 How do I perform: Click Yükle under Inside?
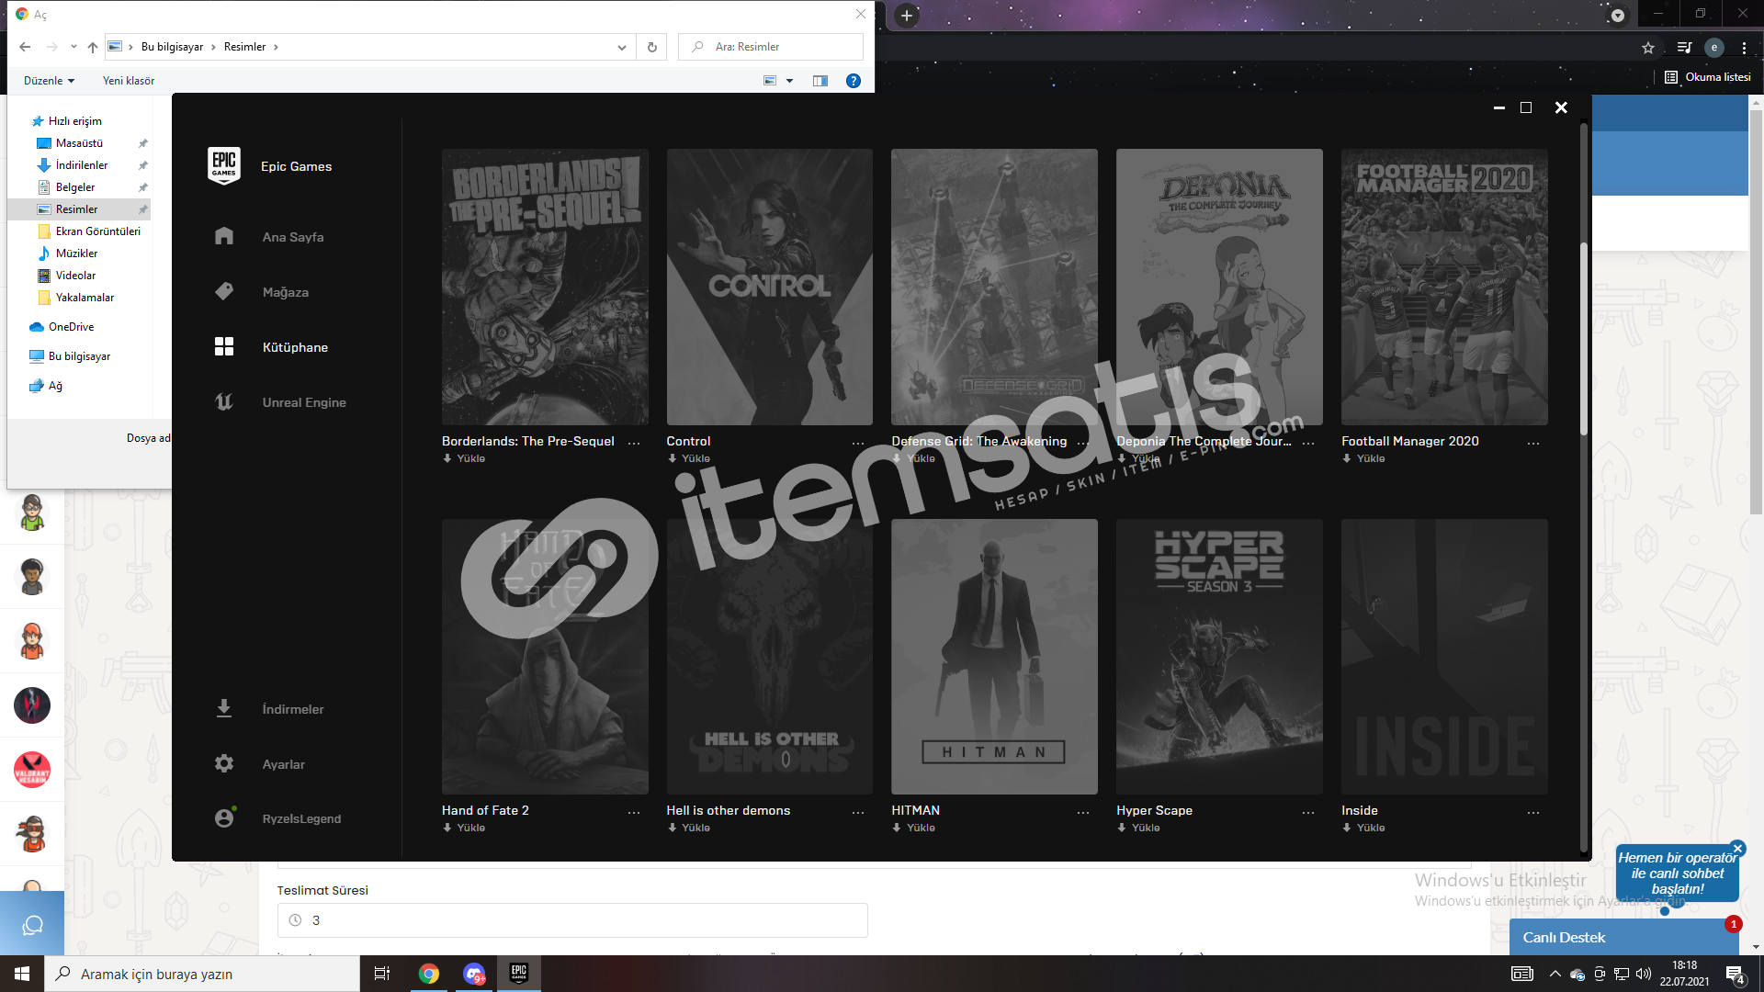coord(1364,828)
